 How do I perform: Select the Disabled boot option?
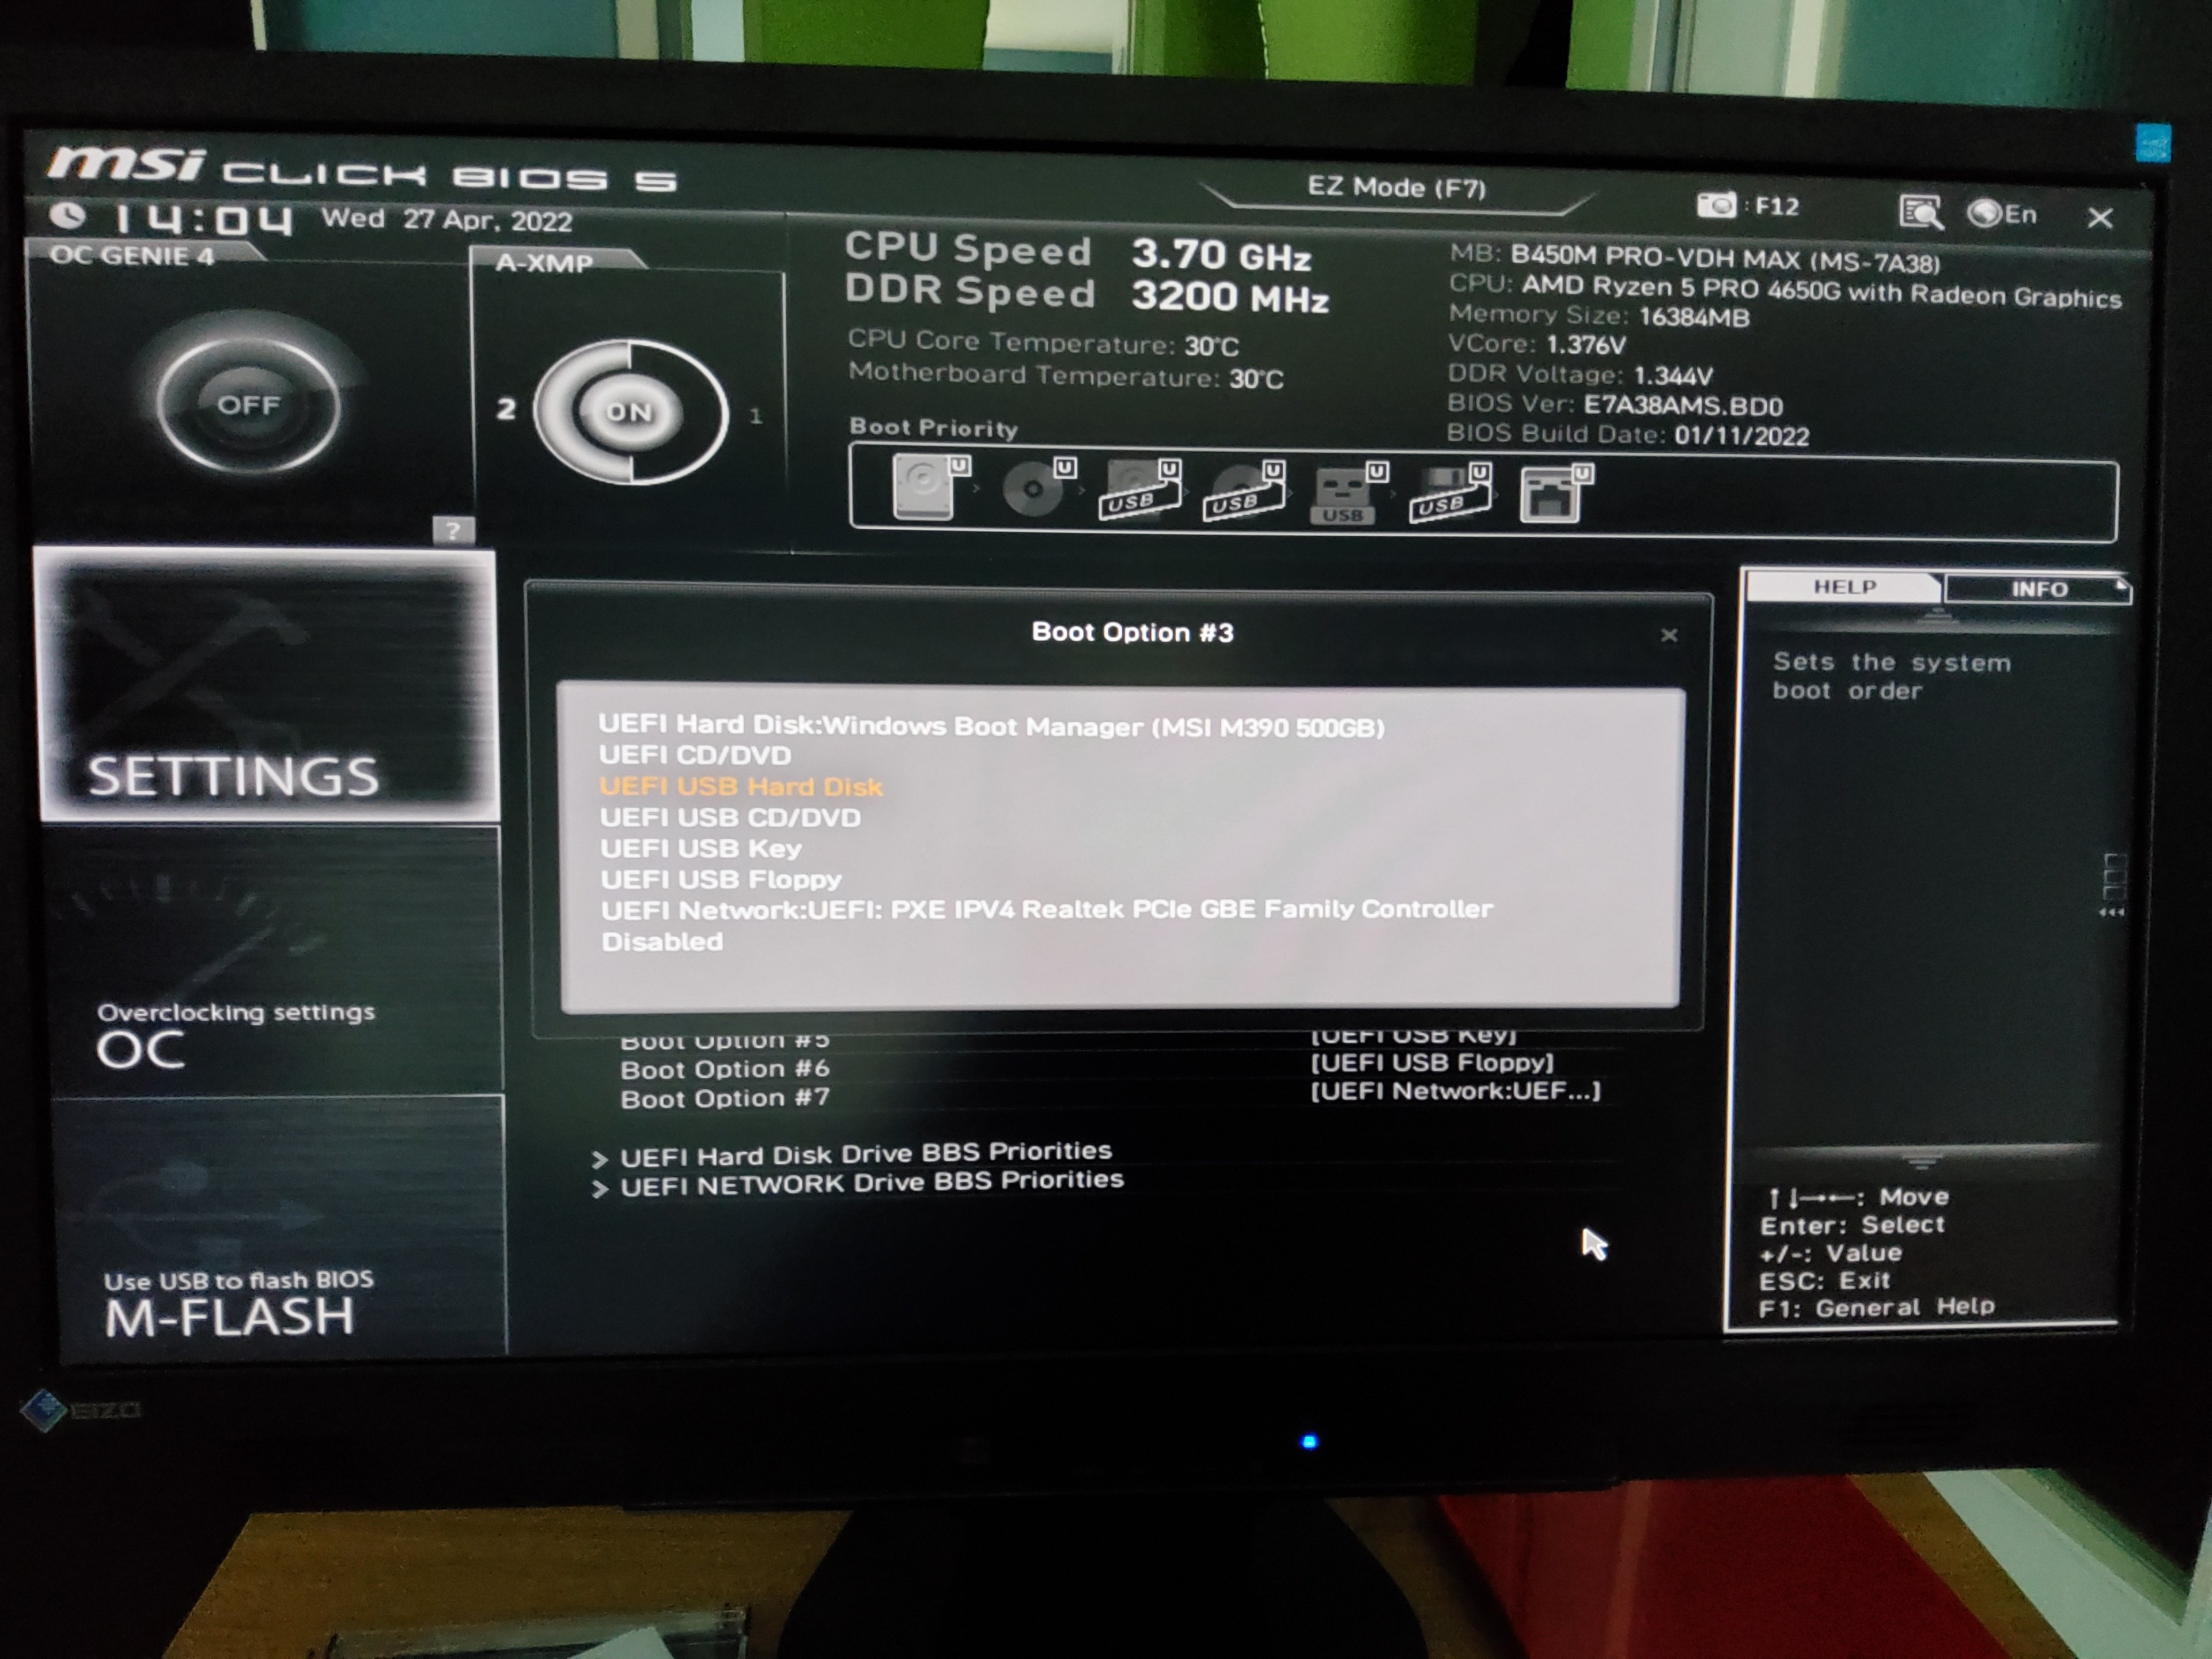(662, 942)
